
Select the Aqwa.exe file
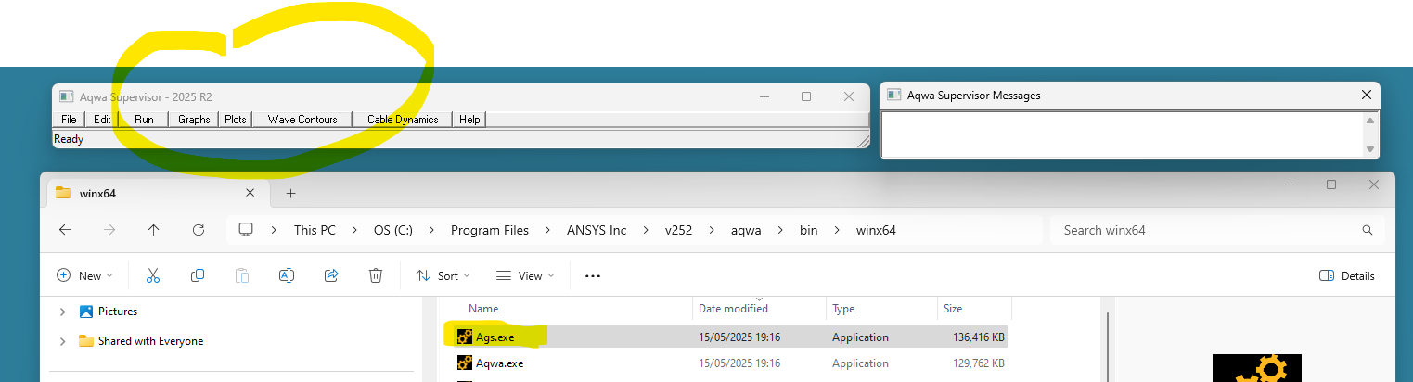(499, 363)
